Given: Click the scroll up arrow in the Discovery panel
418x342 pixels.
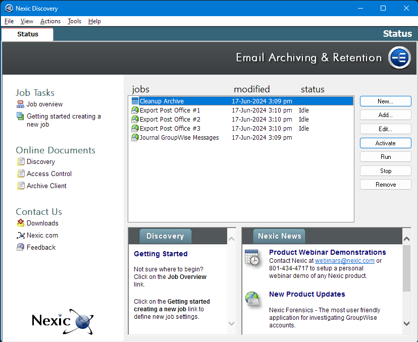Looking at the screenshot, I should [x=231, y=239].
